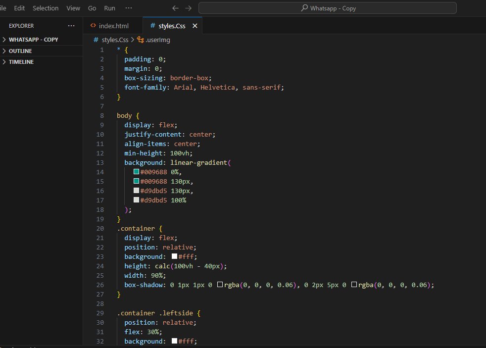Open second rgba swatch in box-shadow line
The width and height of the screenshot is (486, 348).
point(354,285)
